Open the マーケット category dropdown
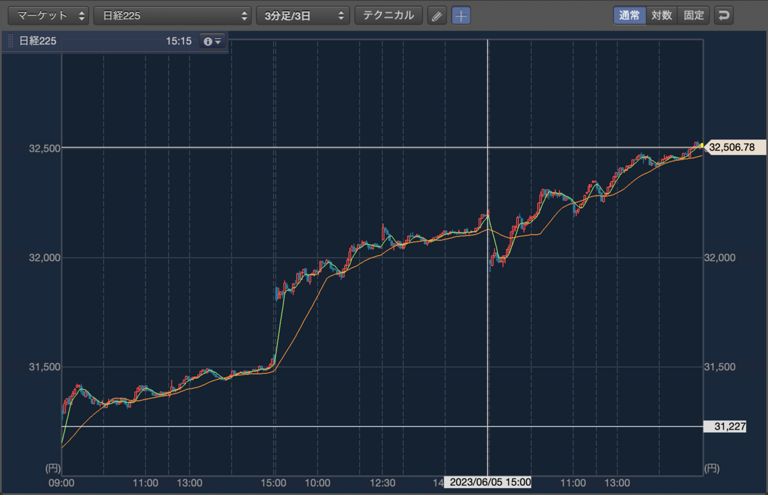This screenshot has width=768, height=495. [48, 15]
